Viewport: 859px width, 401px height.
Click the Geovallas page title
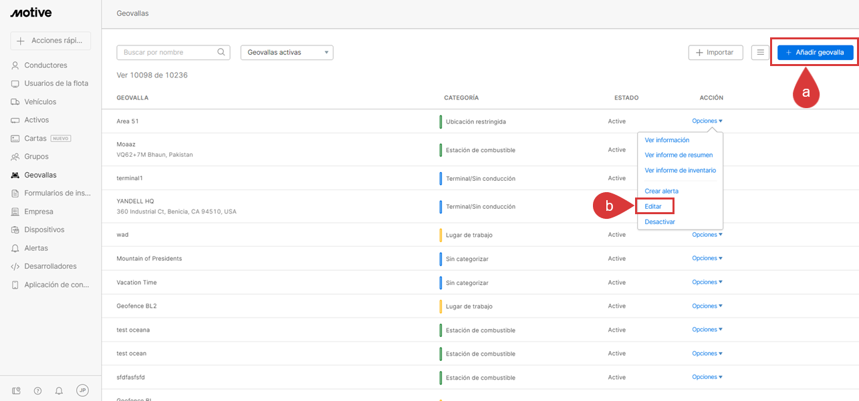tap(132, 13)
